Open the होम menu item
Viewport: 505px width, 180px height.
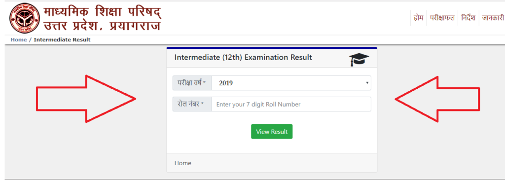pyautogui.click(x=418, y=18)
